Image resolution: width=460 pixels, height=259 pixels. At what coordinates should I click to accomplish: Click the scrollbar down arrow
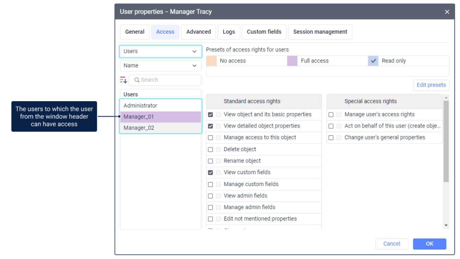[446, 225]
